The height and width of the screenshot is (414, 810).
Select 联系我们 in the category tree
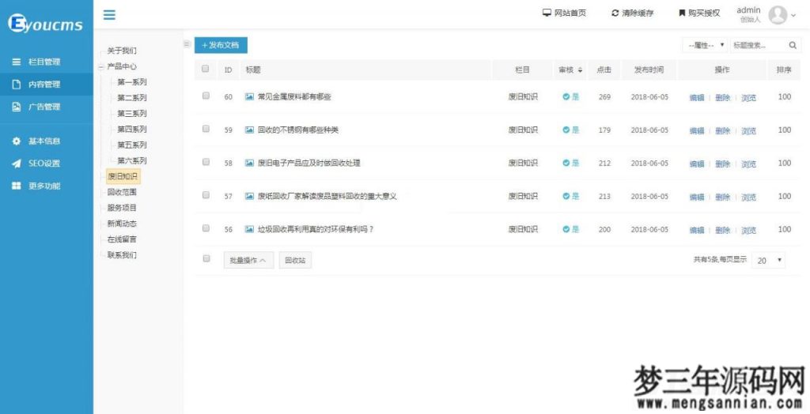[x=122, y=255]
